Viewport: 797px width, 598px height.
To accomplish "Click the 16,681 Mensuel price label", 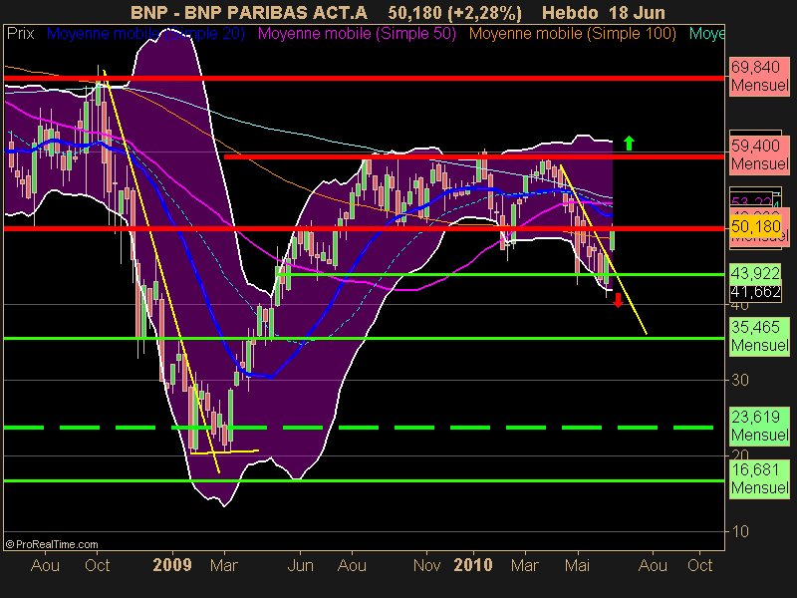I will coord(759,478).
